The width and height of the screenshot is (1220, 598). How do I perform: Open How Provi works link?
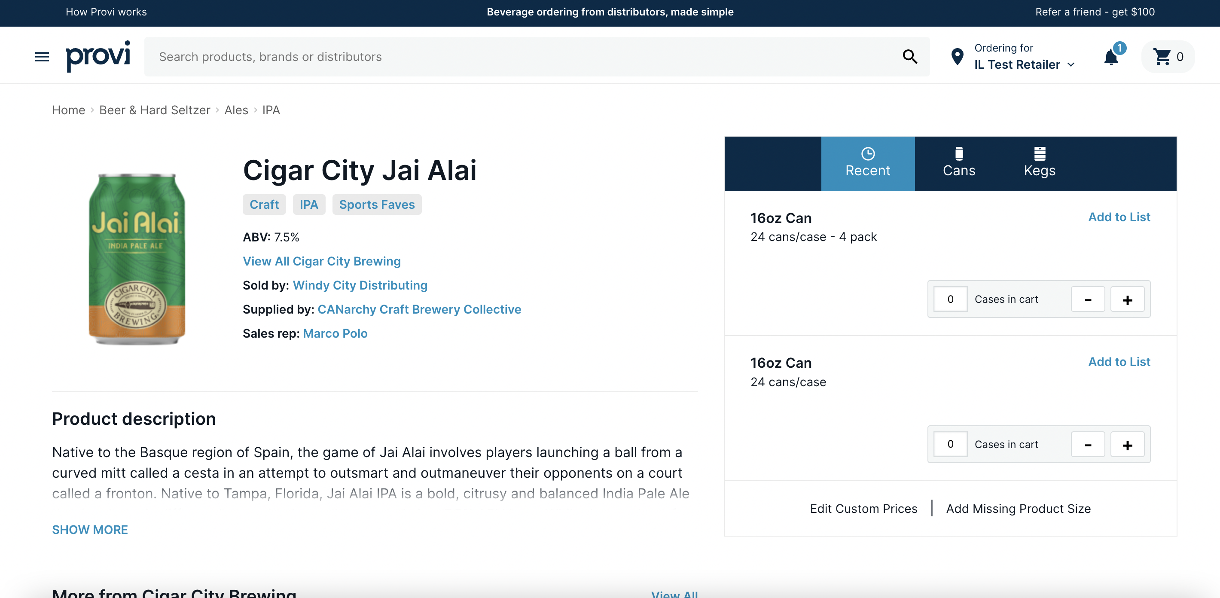click(106, 12)
